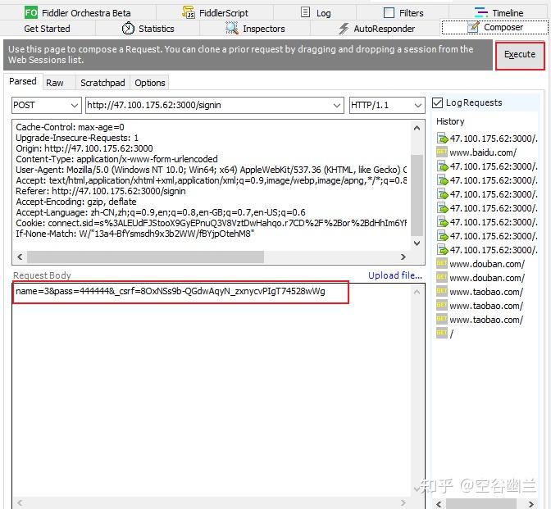This screenshot has height=509, width=551.
Task: Switch to the Parsed tab
Action: pyautogui.click(x=23, y=81)
